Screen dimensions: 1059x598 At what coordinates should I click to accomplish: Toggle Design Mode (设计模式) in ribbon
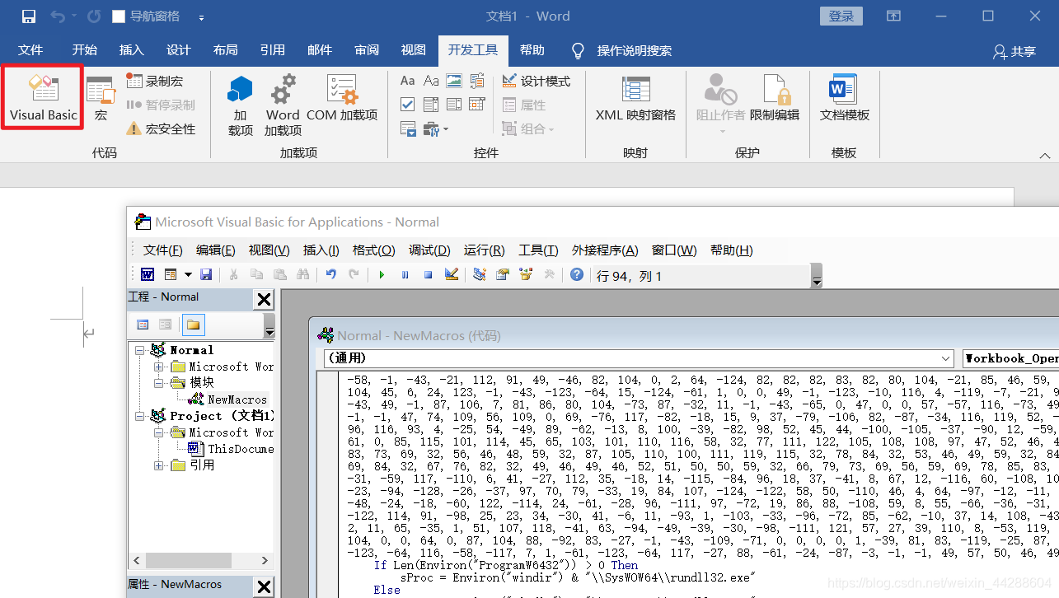pos(536,81)
